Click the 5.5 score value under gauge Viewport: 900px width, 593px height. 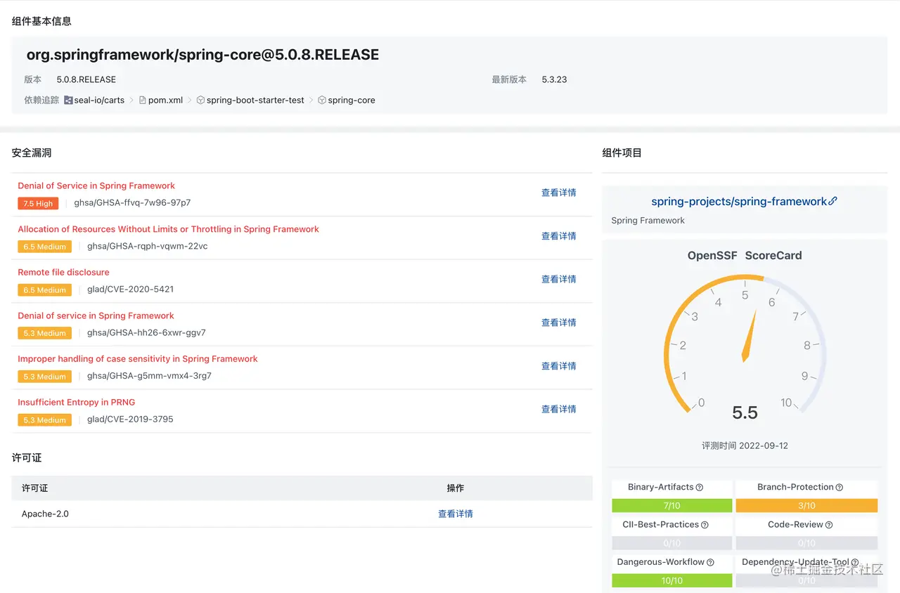tap(745, 412)
